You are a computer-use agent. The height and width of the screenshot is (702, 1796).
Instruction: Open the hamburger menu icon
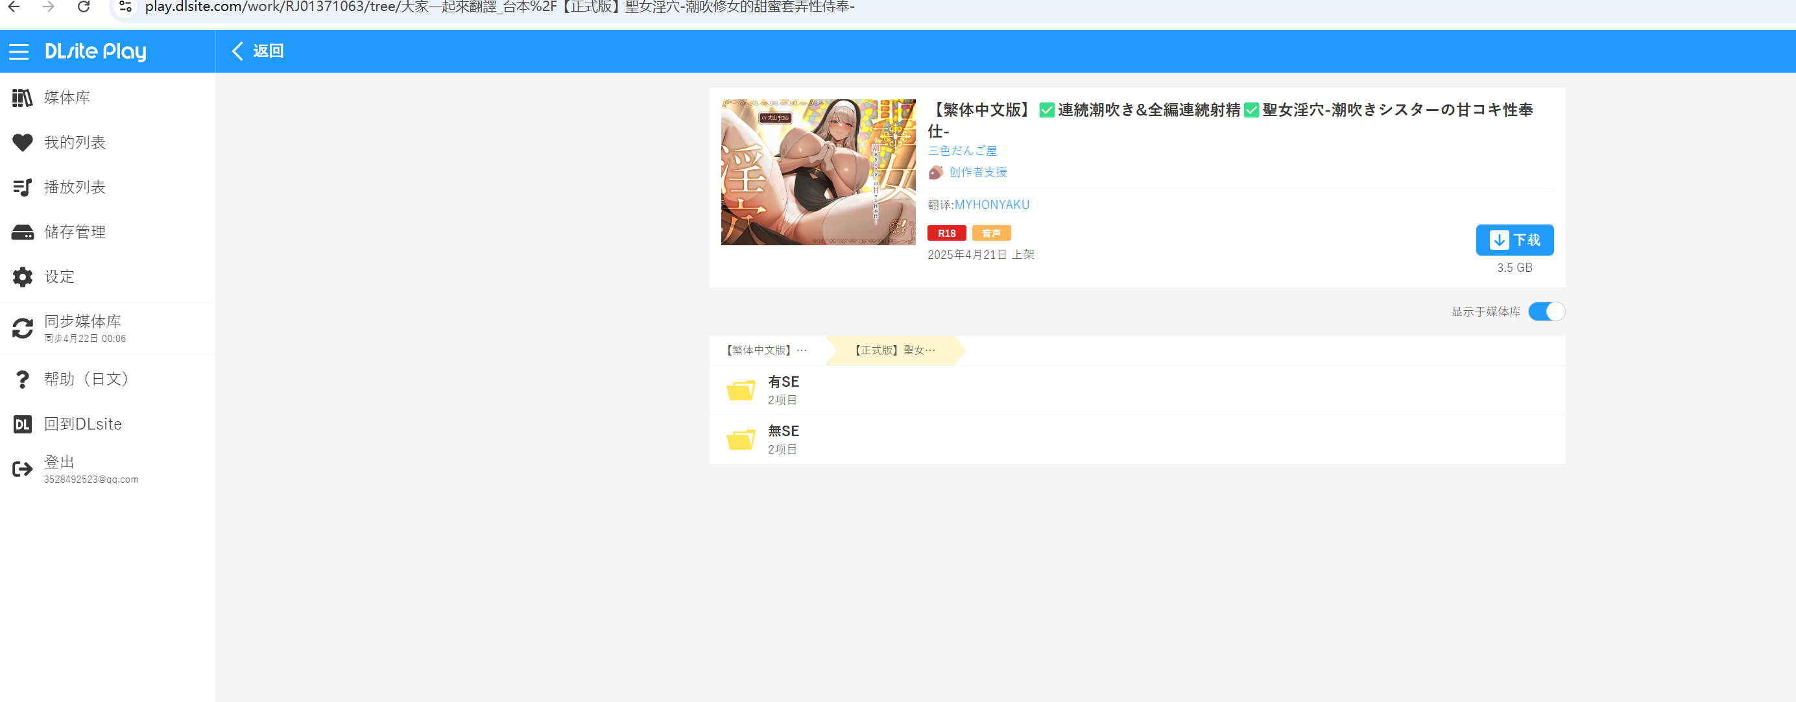click(x=19, y=52)
